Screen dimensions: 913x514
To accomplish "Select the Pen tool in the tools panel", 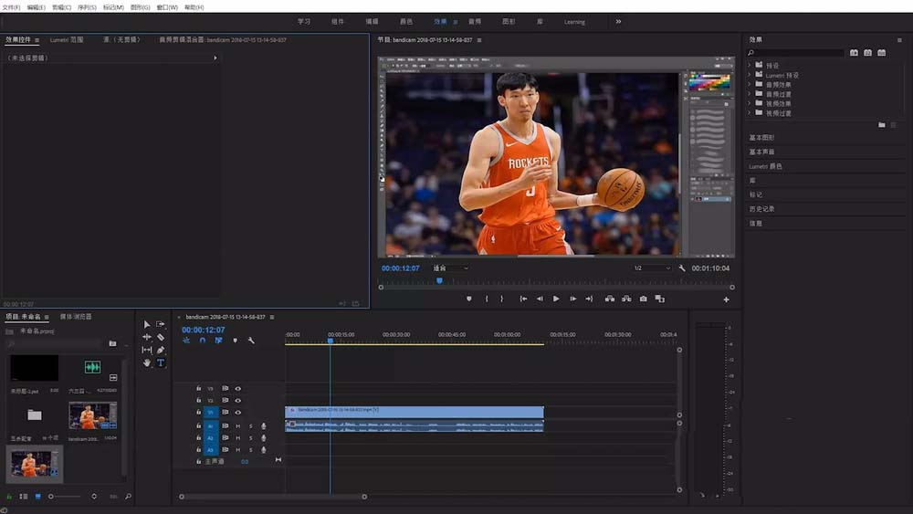I will pos(161,350).
